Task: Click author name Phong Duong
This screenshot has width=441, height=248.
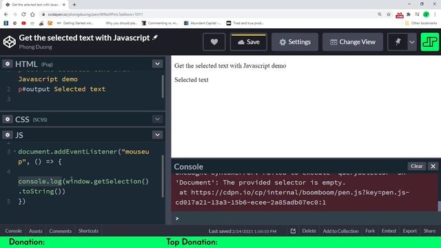Action: point(35,47)
